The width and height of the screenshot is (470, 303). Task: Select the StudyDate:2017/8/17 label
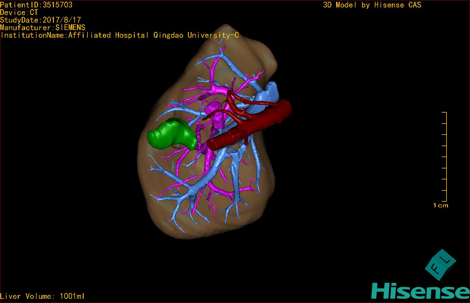click(x=40, y=20)
